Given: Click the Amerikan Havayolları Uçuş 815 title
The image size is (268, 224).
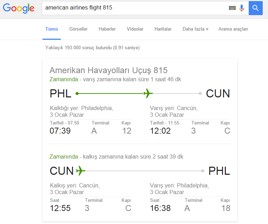Looking at the screenshot, I should coord(109,70).
